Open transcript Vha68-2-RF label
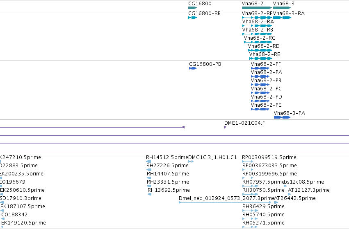Viewport: 349px width, 229px height. (x=257, y=13)
